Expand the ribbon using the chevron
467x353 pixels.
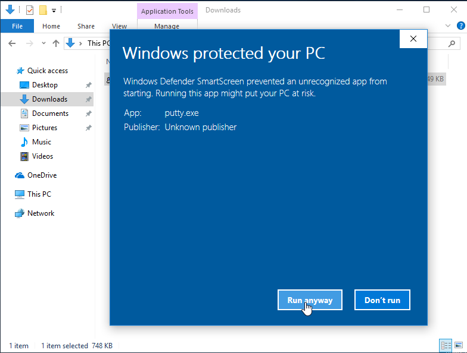click(x=449, y=26)
